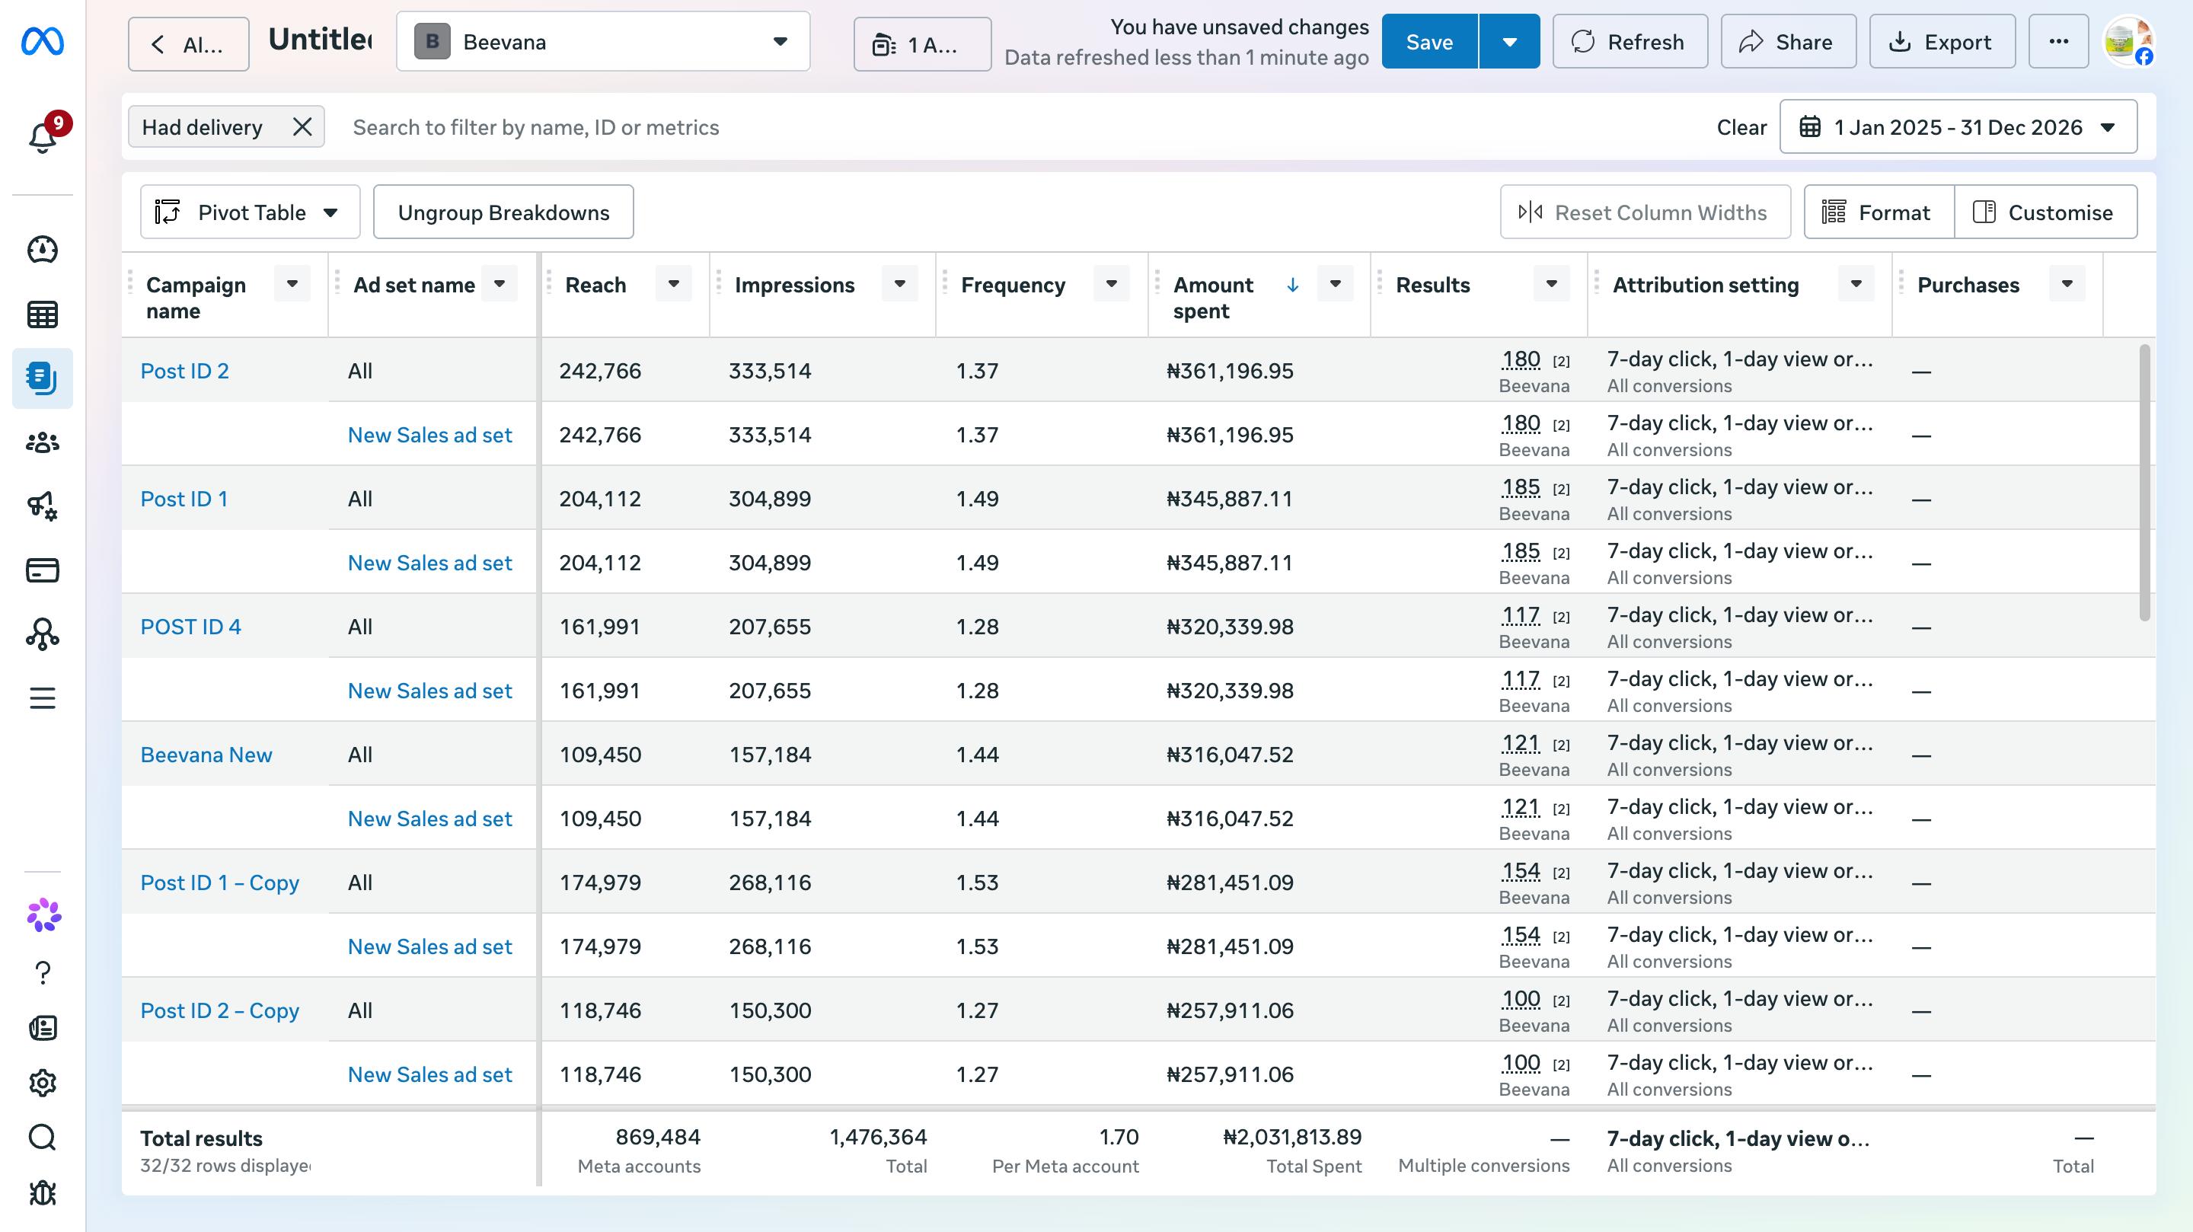Click the Refresh button

(x=1630, y=42)
